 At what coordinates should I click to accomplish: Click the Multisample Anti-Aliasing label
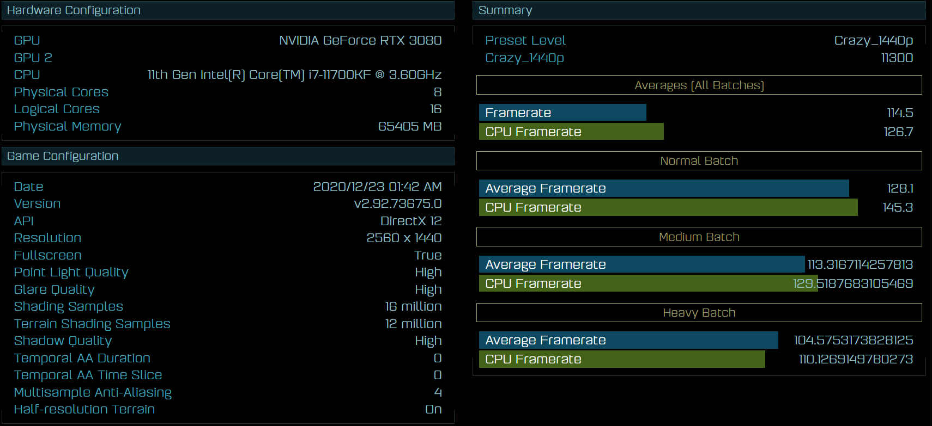93,392
